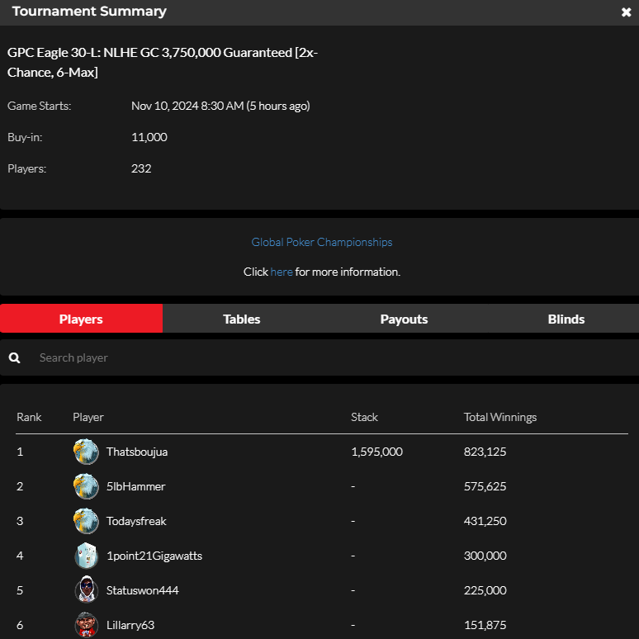
Task: Click the winnings value 823,125
Action: click(485, 452)
